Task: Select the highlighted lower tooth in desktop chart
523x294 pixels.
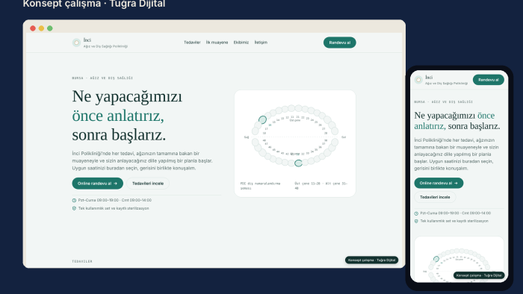Action: (299, 163)
